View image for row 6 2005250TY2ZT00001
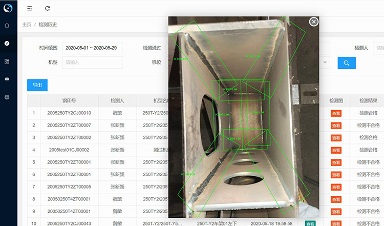384x226 pixels. click(336, 175)
